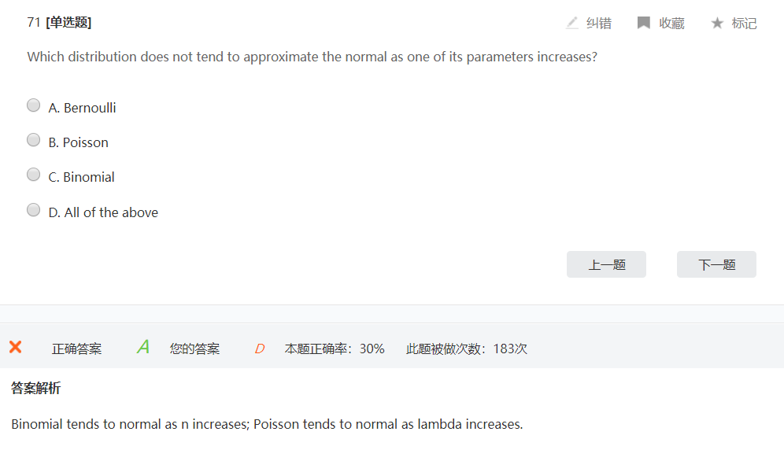Click the 收藏 text label
Image resolution: width=784 pixels, height=450 pixels.
(x=671, y=24)
